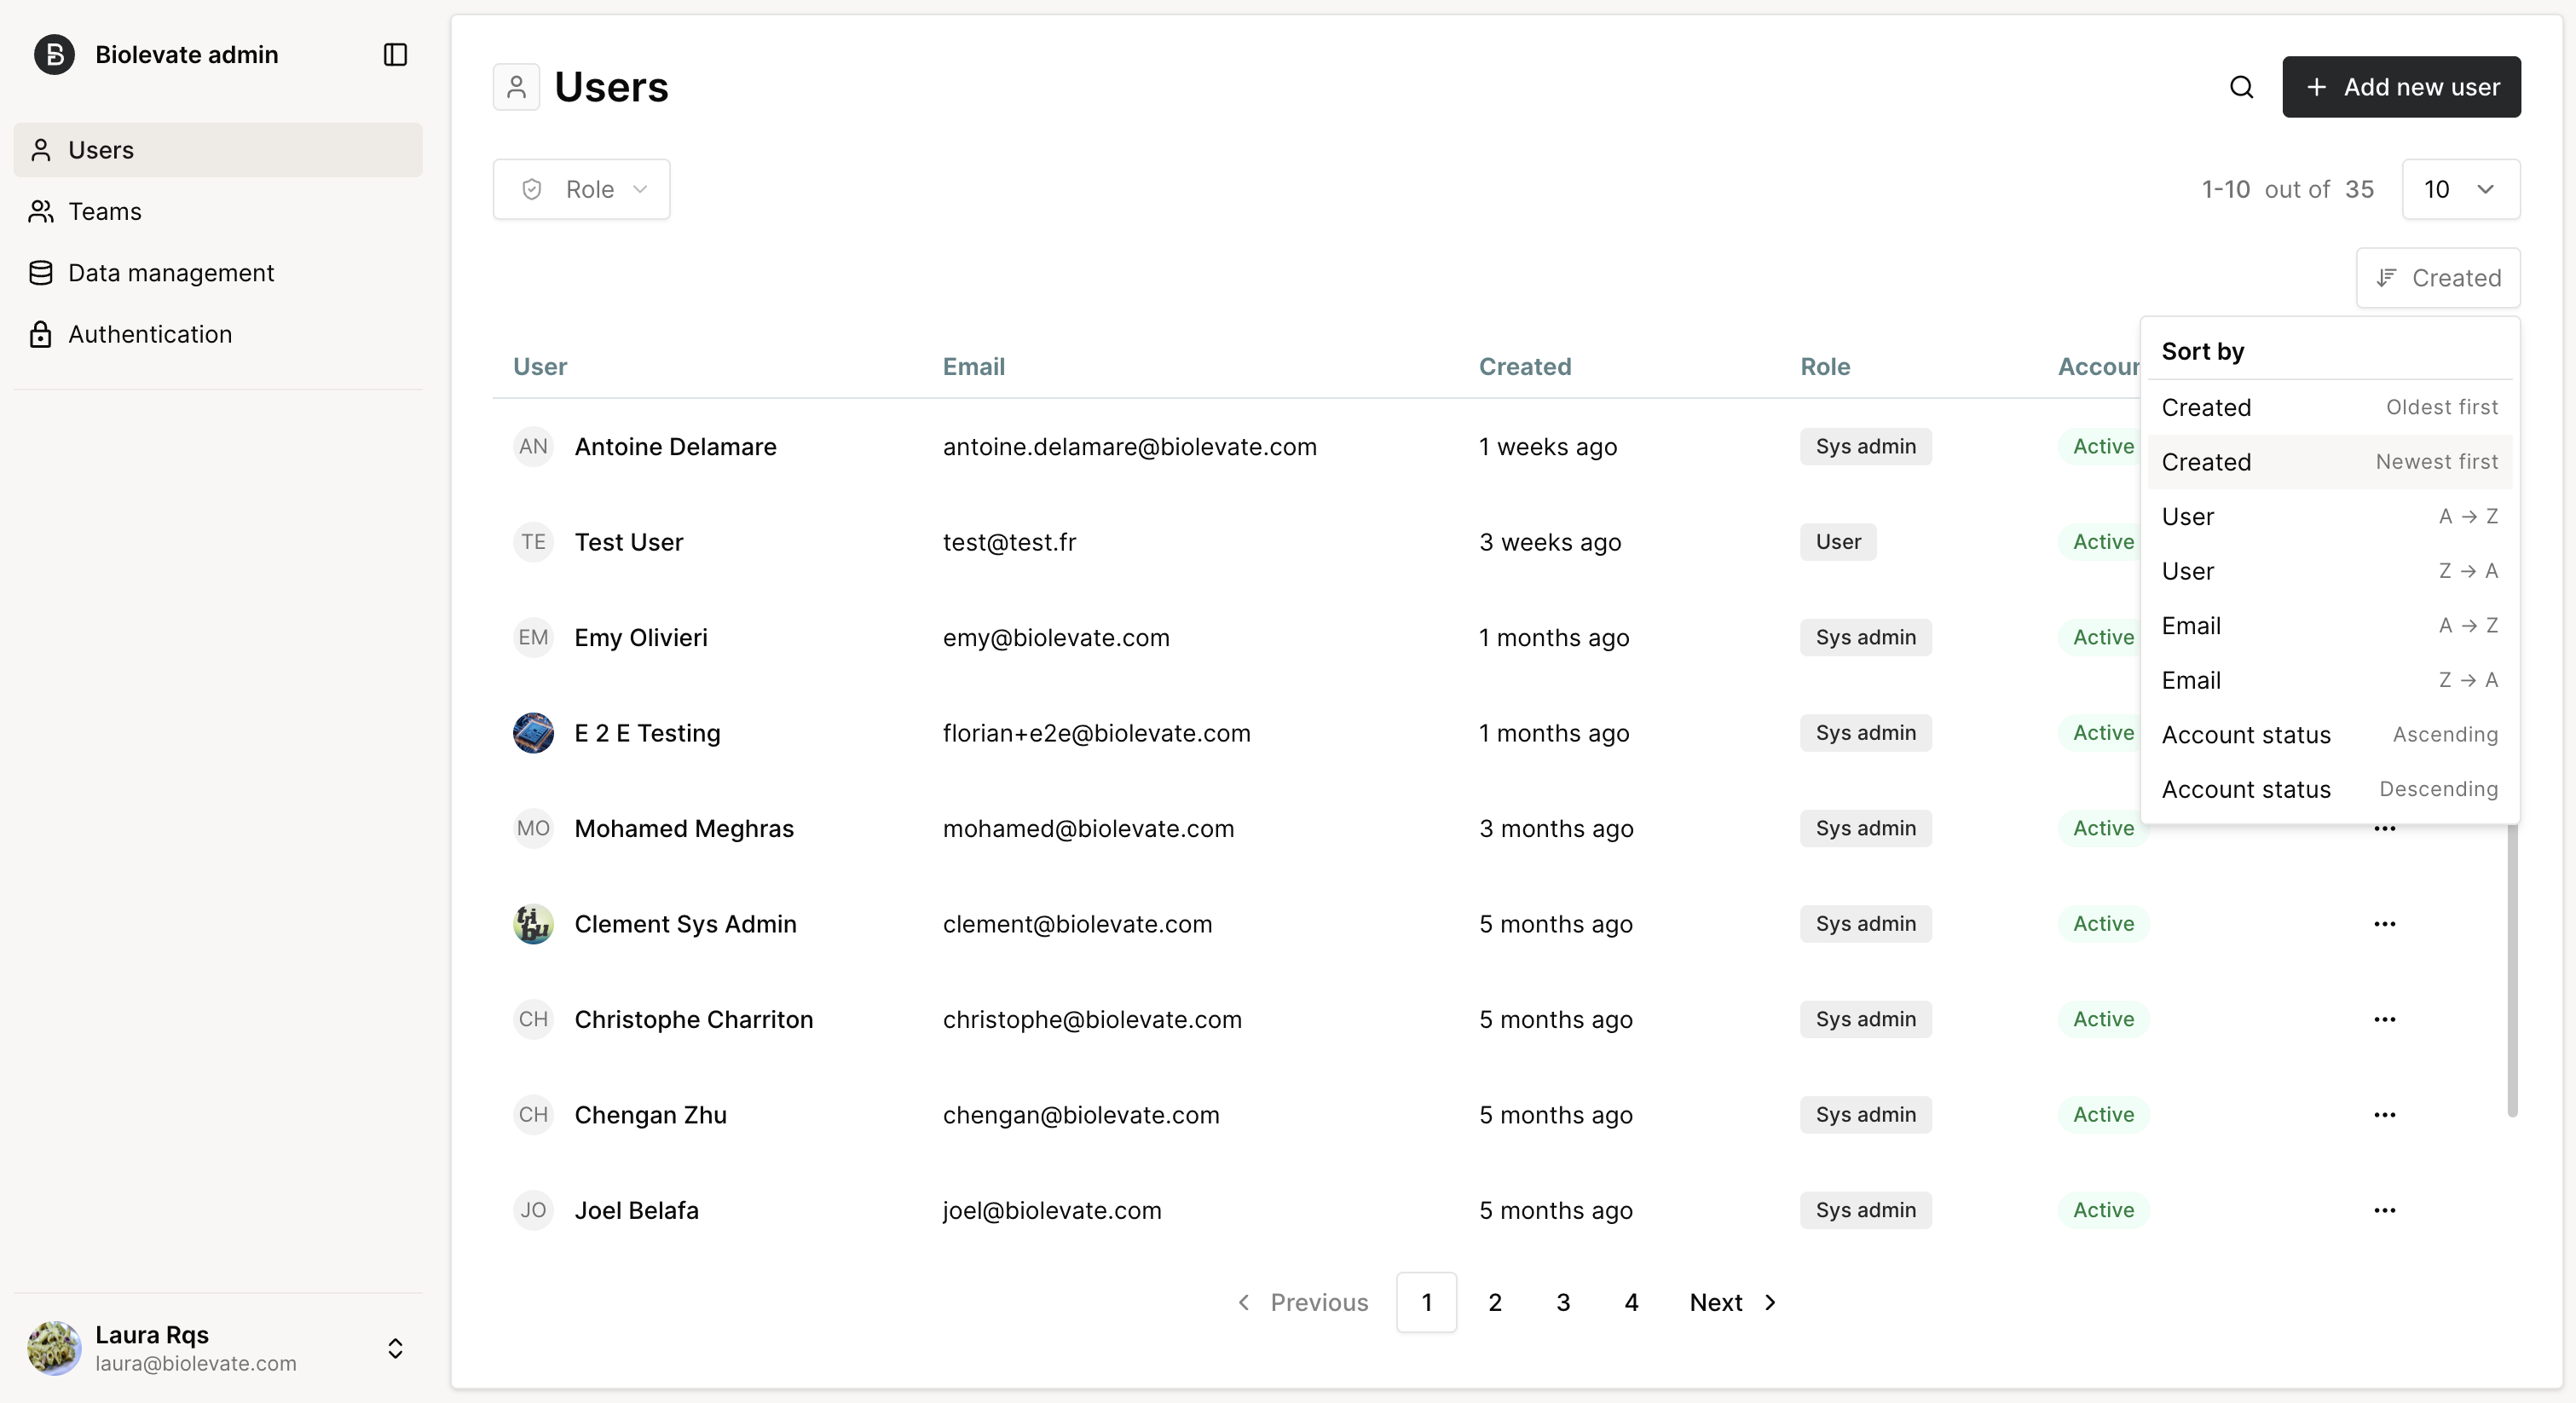Open Authentication in sidebar
The height and width of the screenshot is (1403, 2576).
218,334
